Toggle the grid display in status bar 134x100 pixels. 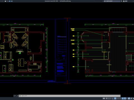pos(107,98)
